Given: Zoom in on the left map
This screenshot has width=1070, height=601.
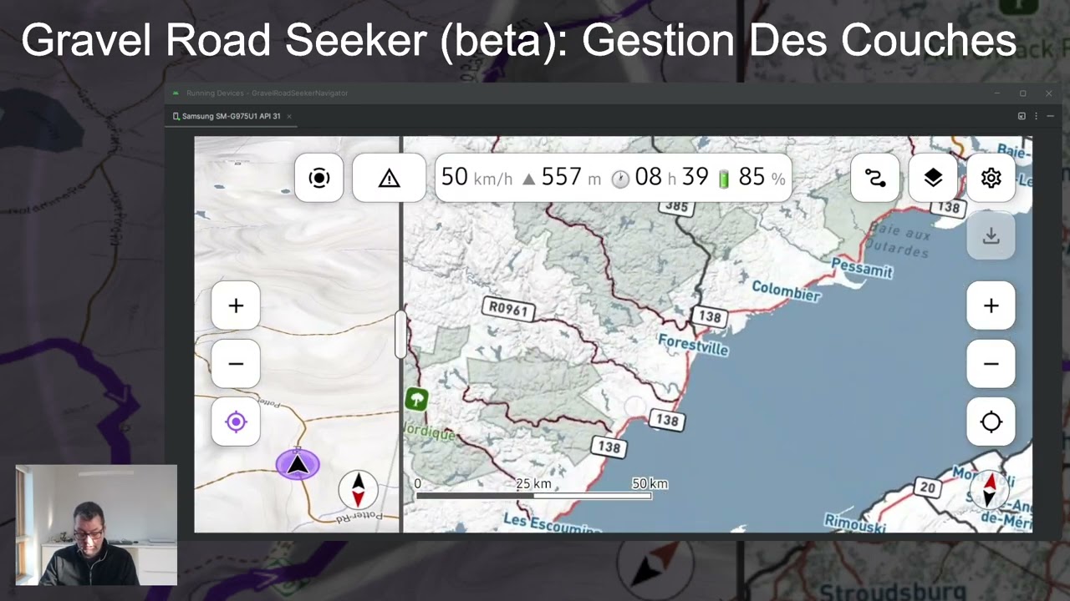Looking at the screenshot, I should pyautogui.click(x=236, y=306).
